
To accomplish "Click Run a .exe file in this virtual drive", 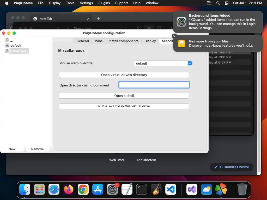I will 124,106.
